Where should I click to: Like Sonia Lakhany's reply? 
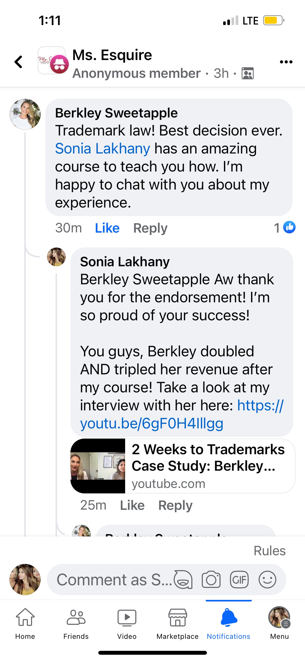coord(132,505)
